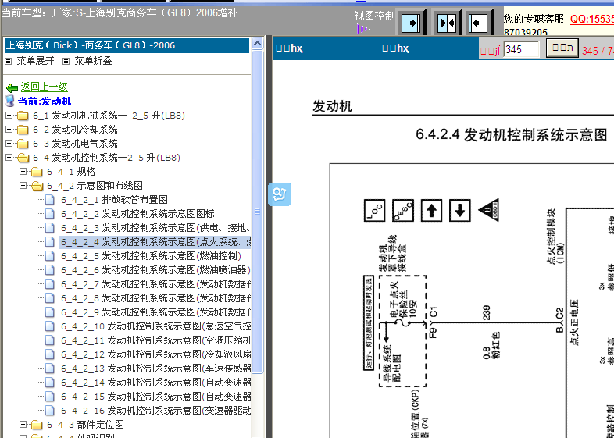Click the expand-right view control button
Image resolution: width=614 pixels, height=438 pixels.
coord(411,23)
